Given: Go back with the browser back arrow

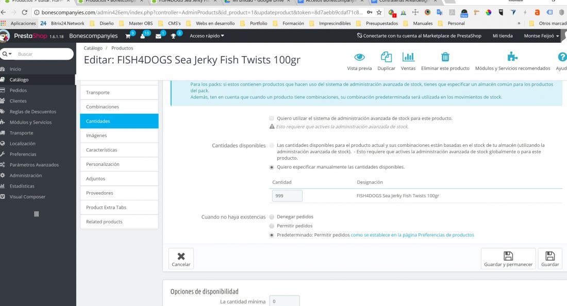Looking at the screenshot, I should click(3, 12).
